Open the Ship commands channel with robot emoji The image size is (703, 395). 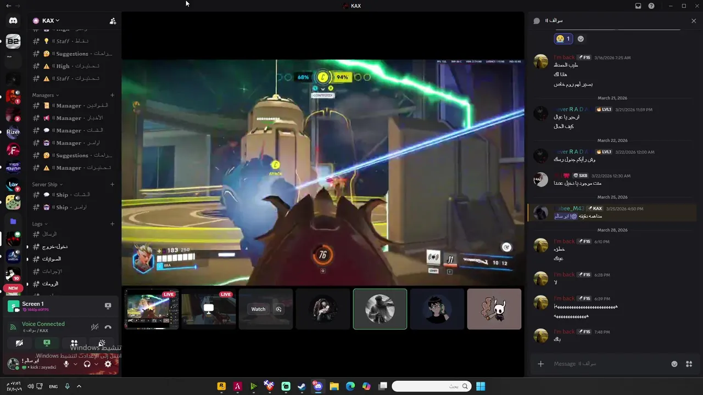click(73, 207)
